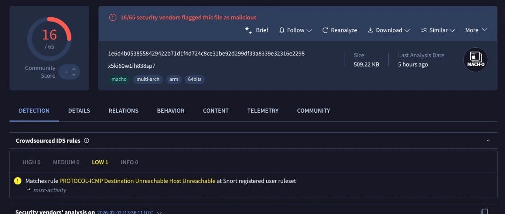The width and height of the screenshot is (505, 214).
Task: Select the LOW 1 severity filter
Action: [x=100, y=162]
